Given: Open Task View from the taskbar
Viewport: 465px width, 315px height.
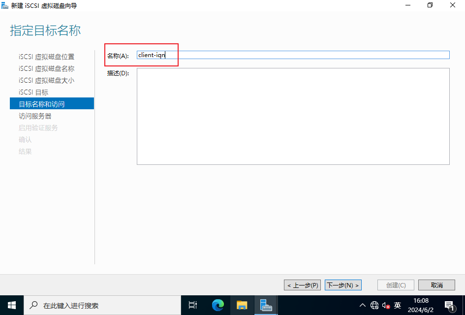Looking at the screenshot, I should pyautogui.click(x=193, y=305).
